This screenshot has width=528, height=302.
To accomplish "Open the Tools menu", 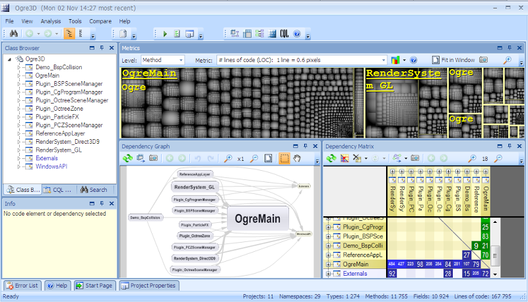I will tap(75, 21).
